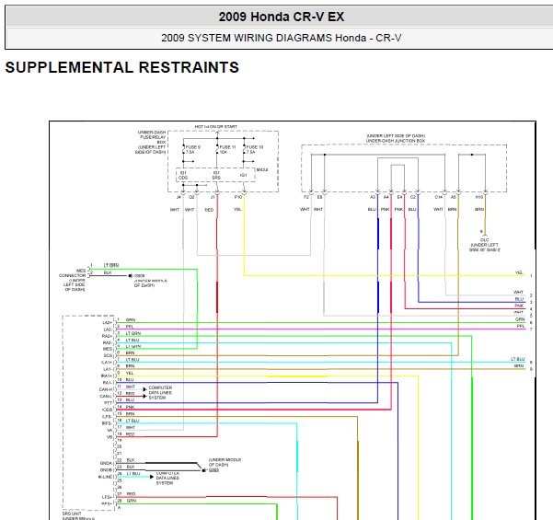The height and width of the screenshot is (520, 553).
Task: Select junction box terminal label 'F2'
Action: tap(306, 197)
